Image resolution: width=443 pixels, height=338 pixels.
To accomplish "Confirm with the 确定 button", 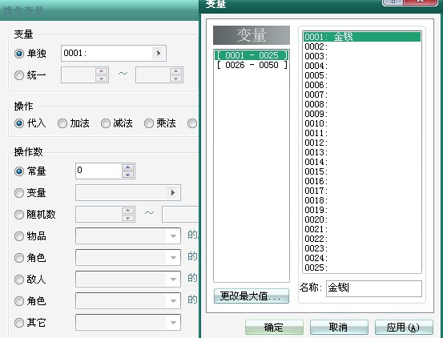I will 274,327.
